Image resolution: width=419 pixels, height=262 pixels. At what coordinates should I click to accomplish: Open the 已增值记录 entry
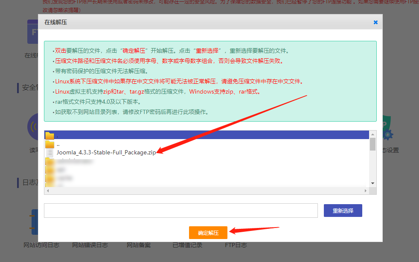[x=187, y=245]
